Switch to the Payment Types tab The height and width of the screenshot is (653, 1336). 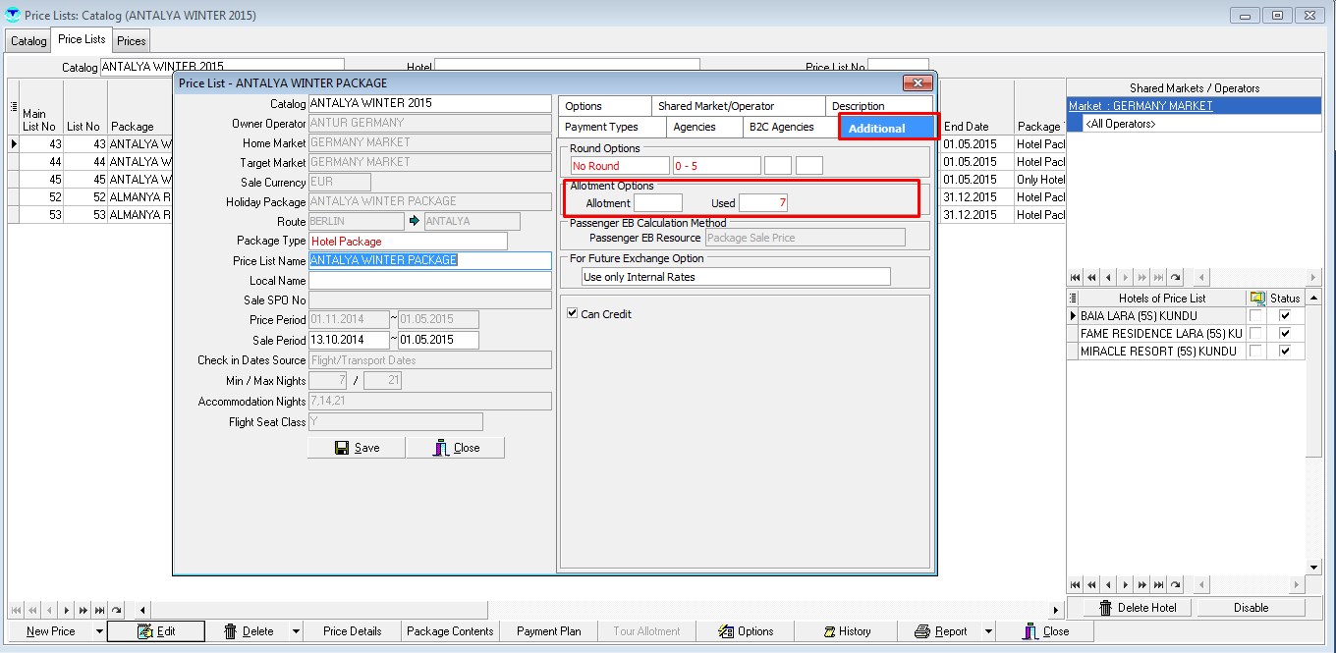point(601,127)
